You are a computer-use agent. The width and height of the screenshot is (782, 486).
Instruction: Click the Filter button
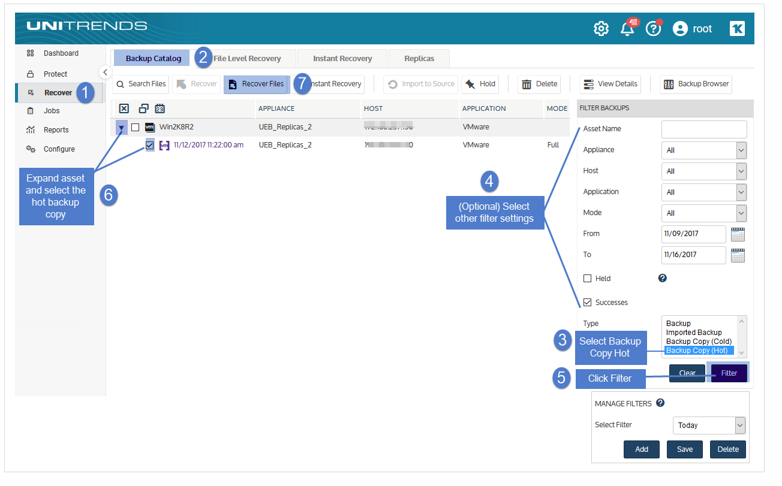[729, 373]
